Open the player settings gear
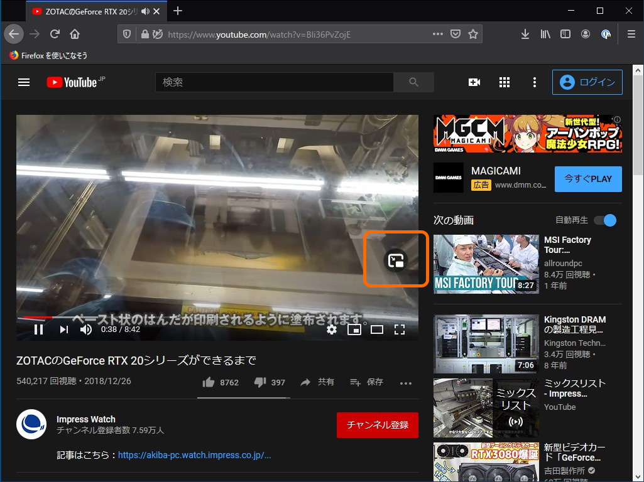This screenshot has width=644, height=482. 331,329
